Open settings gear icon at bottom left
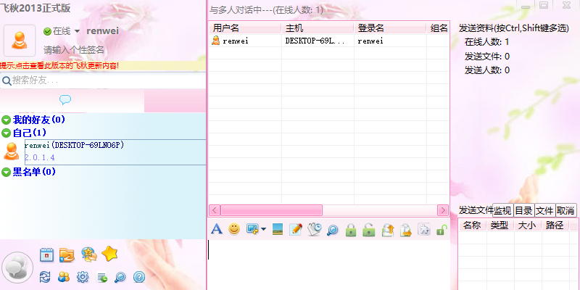The image size is (580, 290). (83, 276)
